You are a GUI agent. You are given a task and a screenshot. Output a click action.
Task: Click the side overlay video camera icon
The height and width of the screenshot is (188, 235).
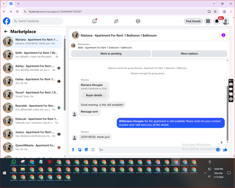tap(231, 89)
